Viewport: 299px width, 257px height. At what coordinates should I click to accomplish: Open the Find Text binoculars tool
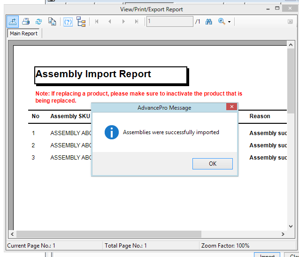209,22
